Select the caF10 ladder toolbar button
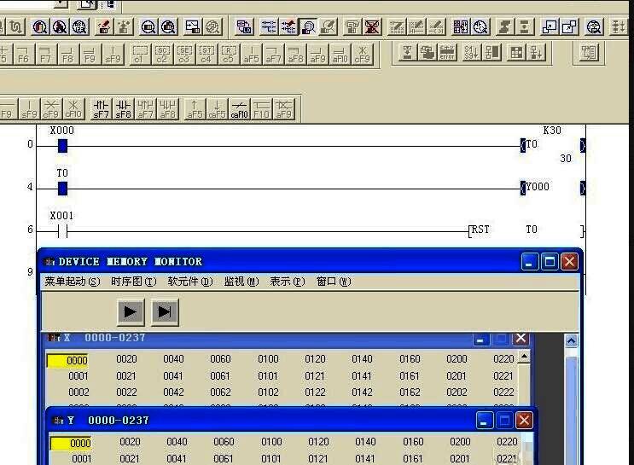This screenshot has height=465, width=634. pos(240,108)
